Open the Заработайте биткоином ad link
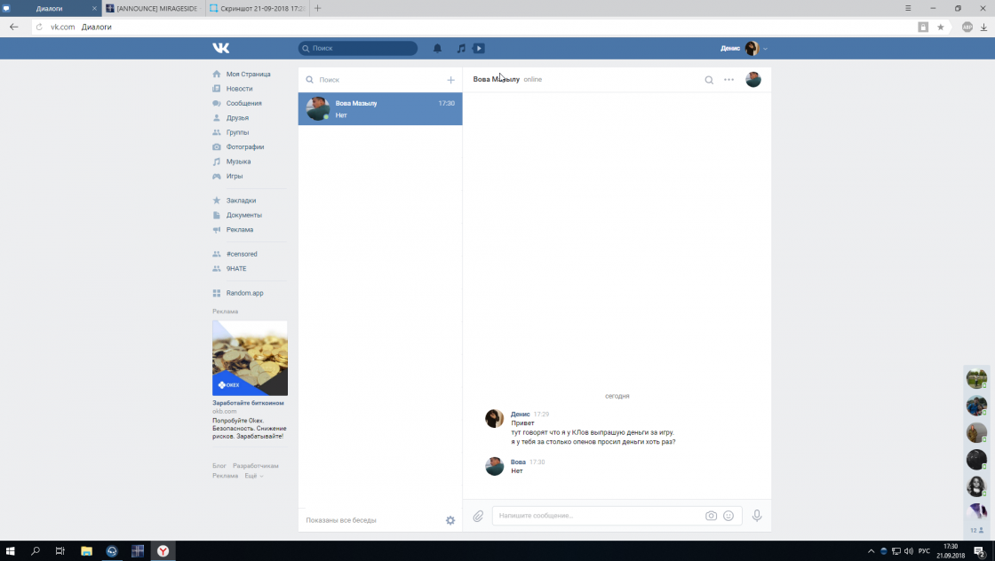Image resolution: width=995 pixels, height=561 pixels. [248, 403]
